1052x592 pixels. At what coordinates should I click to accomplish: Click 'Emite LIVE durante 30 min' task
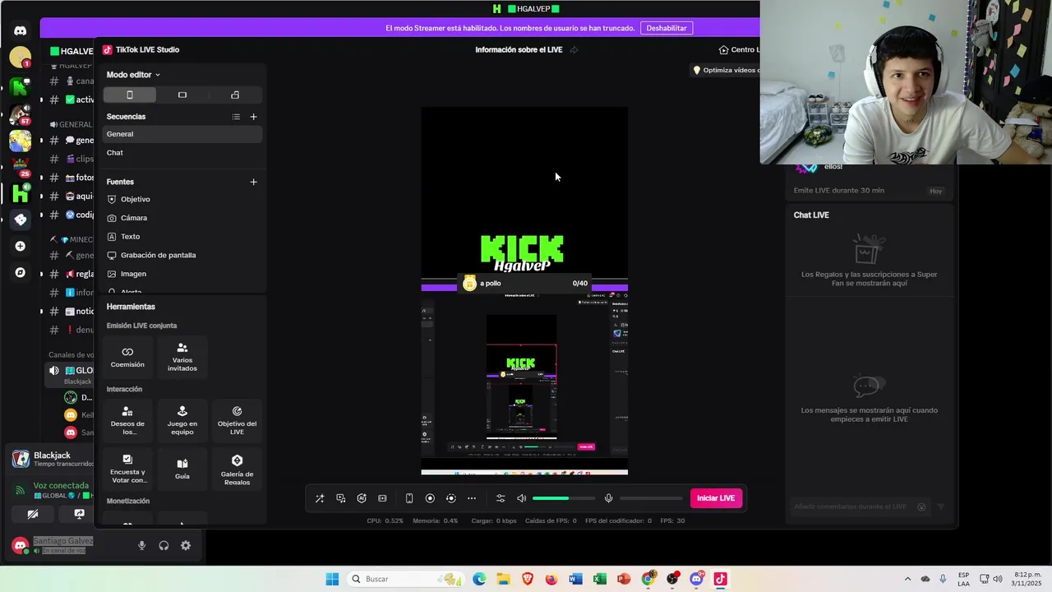(x=839, y=191)
